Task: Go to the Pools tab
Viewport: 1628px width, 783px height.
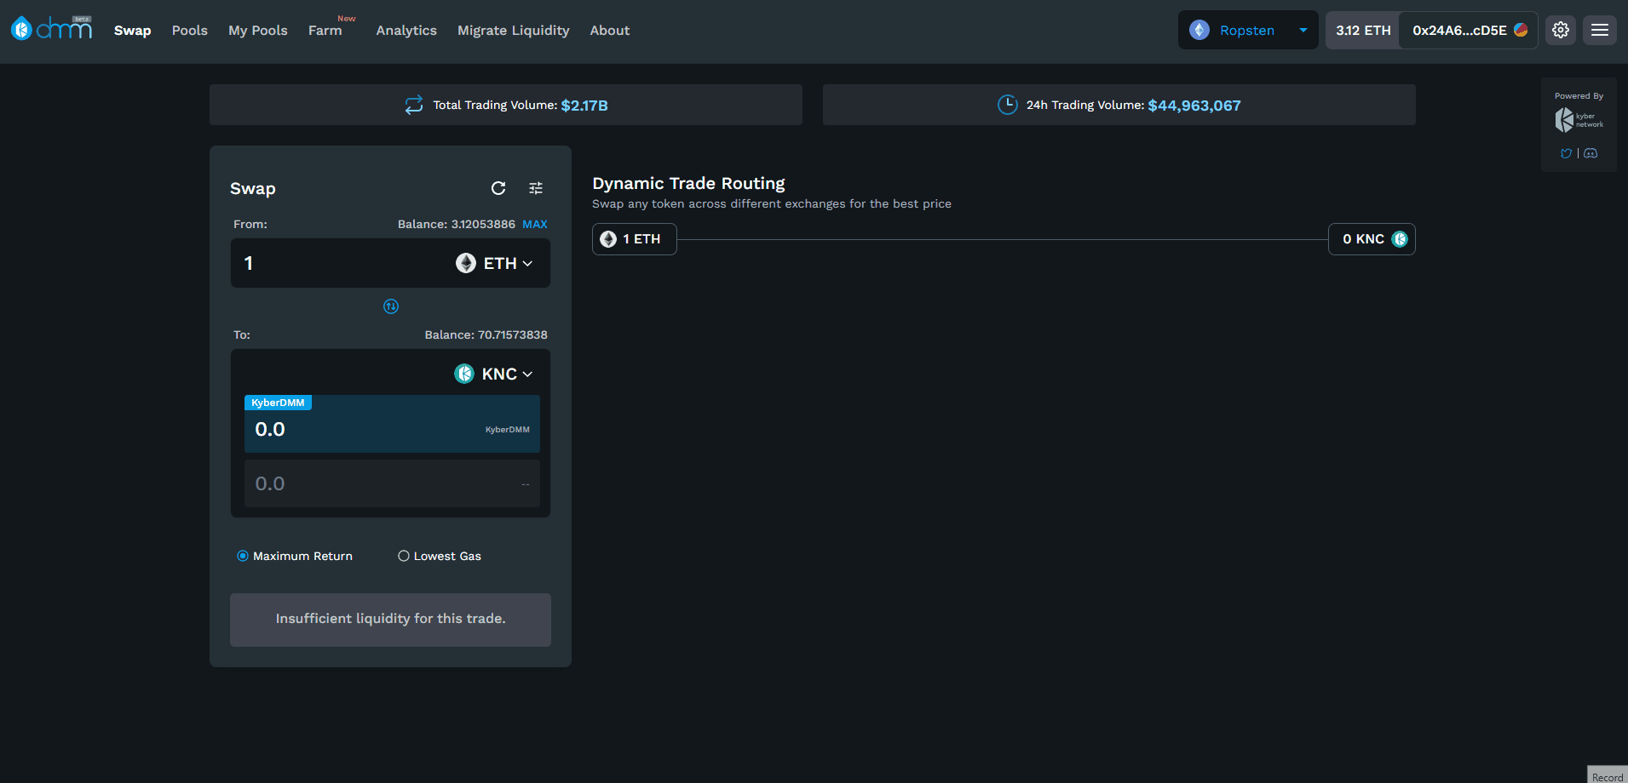Action: tap(189, 30)
